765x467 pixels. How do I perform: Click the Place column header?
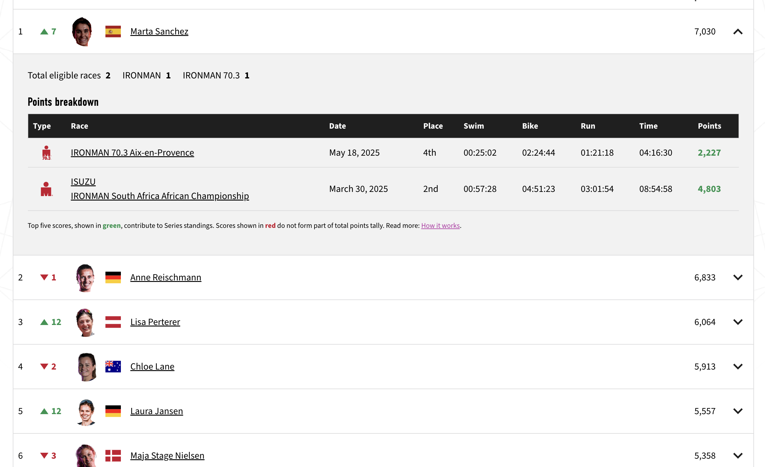coord(433,126)
